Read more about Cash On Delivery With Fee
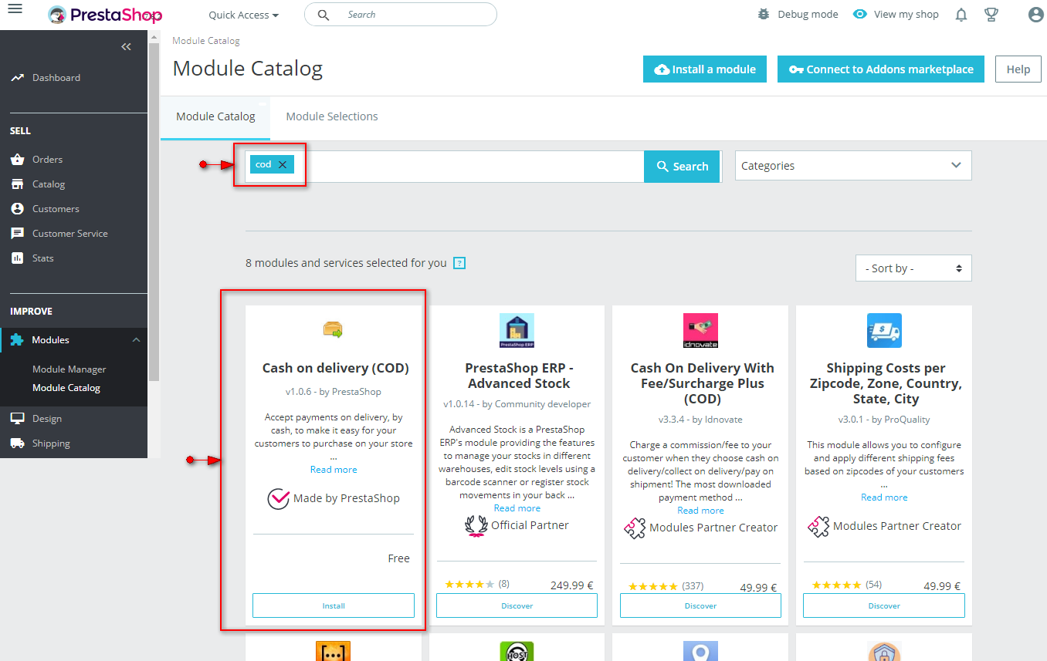This screenshot has height=661, width=1047. click(700, 511)
